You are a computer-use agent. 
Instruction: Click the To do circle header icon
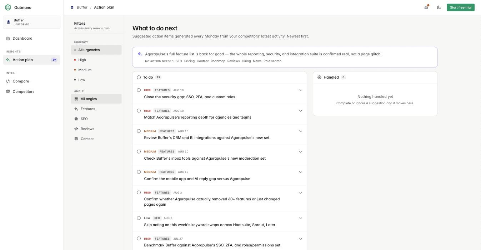coord(139,77)
